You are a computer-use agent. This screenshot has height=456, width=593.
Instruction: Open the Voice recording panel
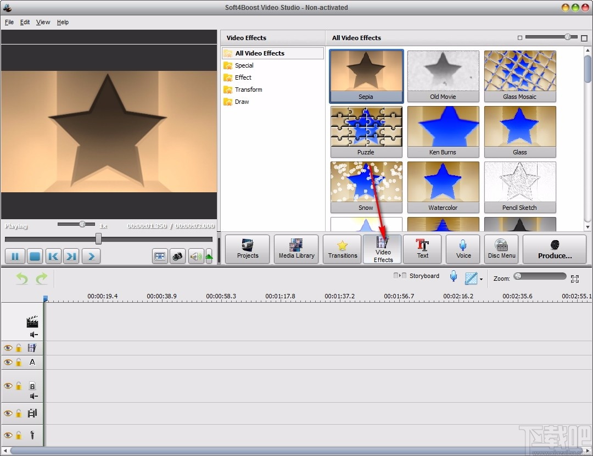[463, 249]
